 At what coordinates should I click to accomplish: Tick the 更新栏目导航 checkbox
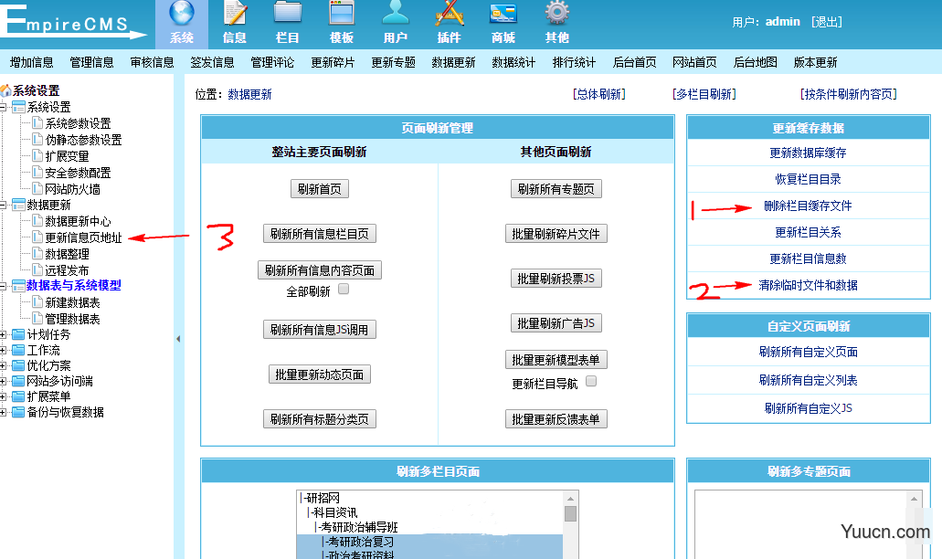click(x=591, y=382)
